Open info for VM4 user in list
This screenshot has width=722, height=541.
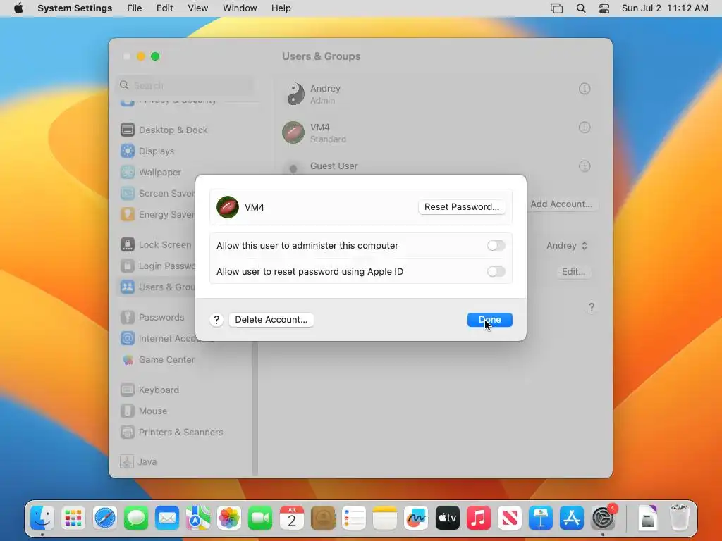click(x=585, y=128)
